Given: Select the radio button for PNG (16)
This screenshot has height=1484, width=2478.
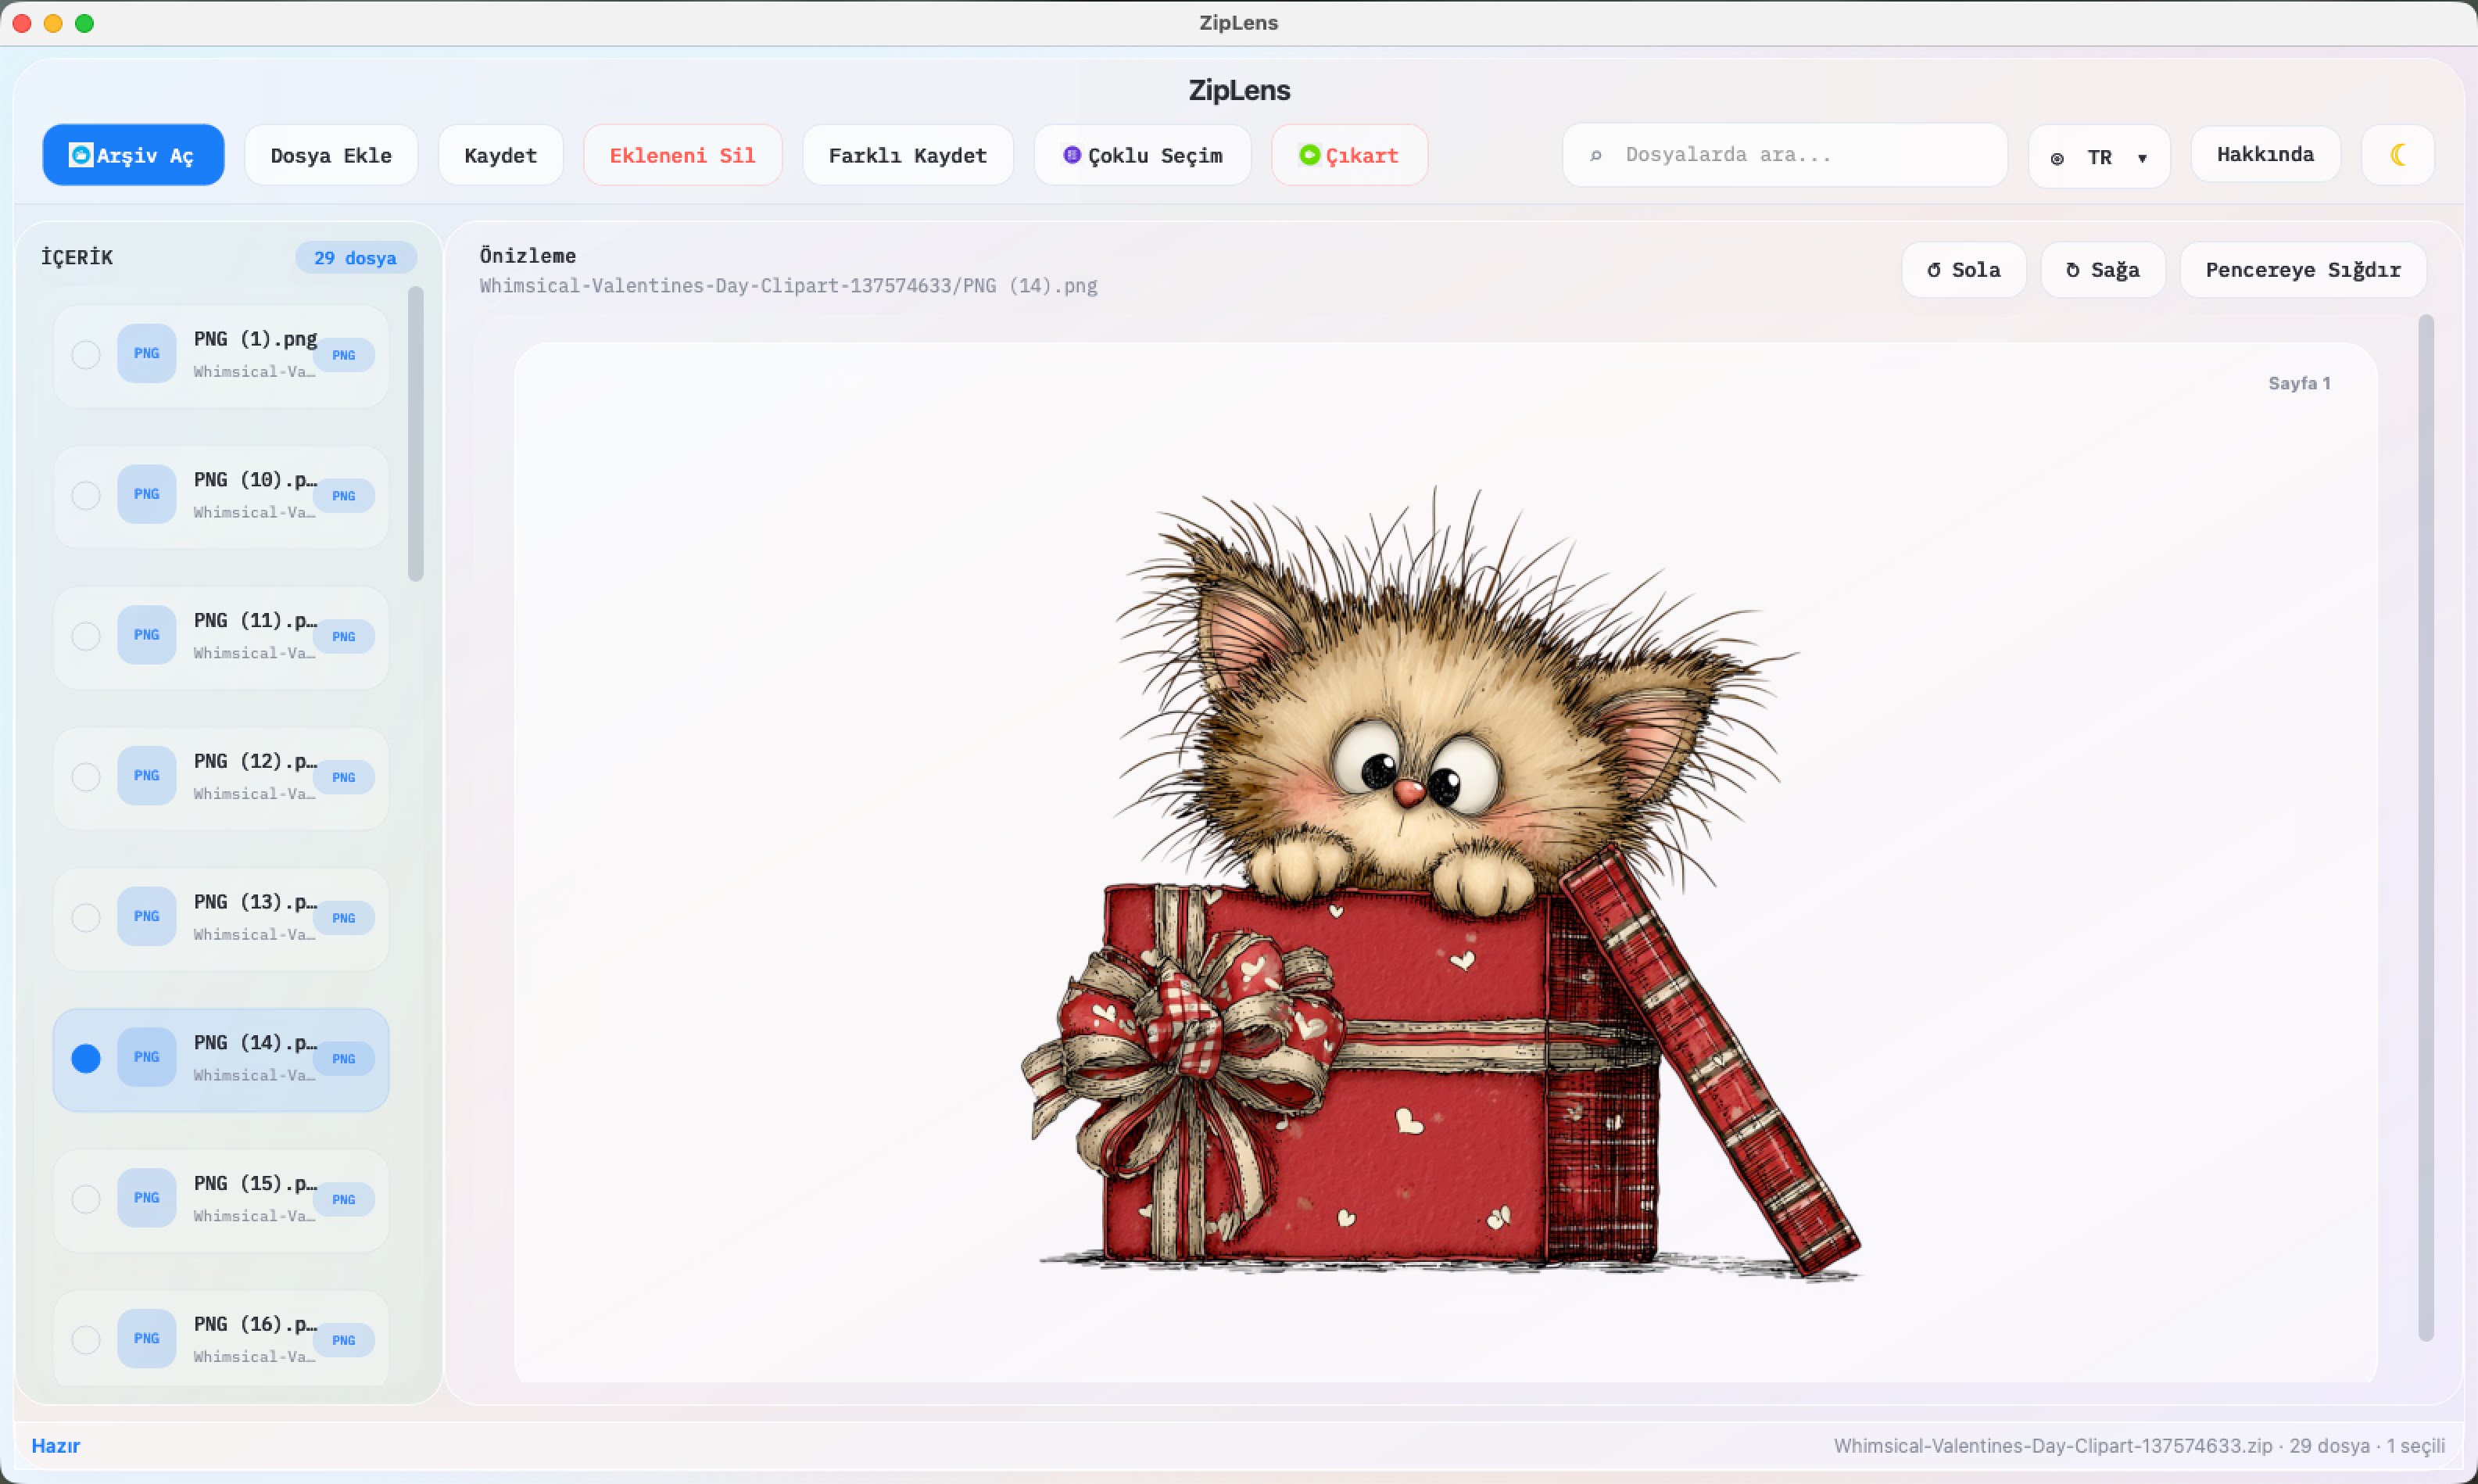Looking at the screenshot, I should click(x=86, y=1340).
